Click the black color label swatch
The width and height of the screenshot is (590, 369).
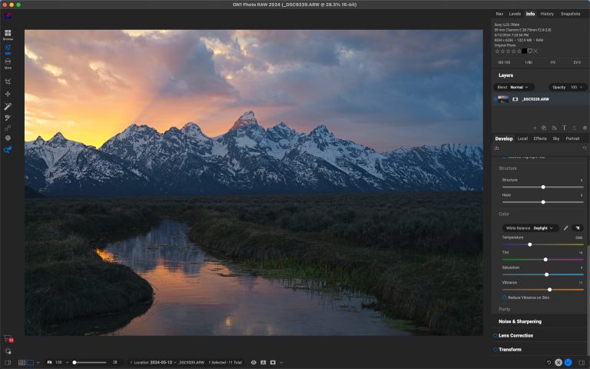[524, 51]
